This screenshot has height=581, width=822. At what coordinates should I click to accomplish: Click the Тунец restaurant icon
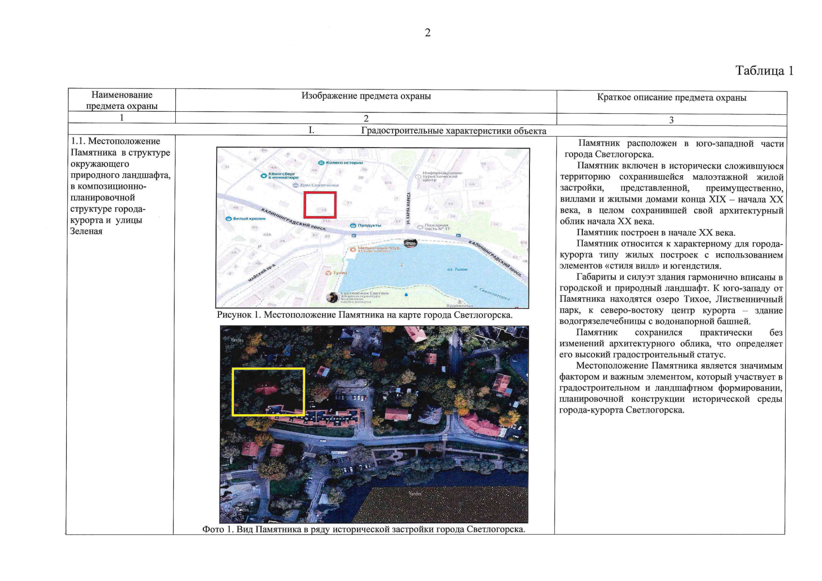tap(328, 273)
